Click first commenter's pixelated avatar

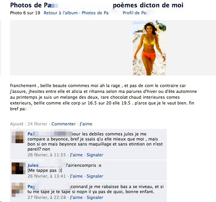click(17, 137)
